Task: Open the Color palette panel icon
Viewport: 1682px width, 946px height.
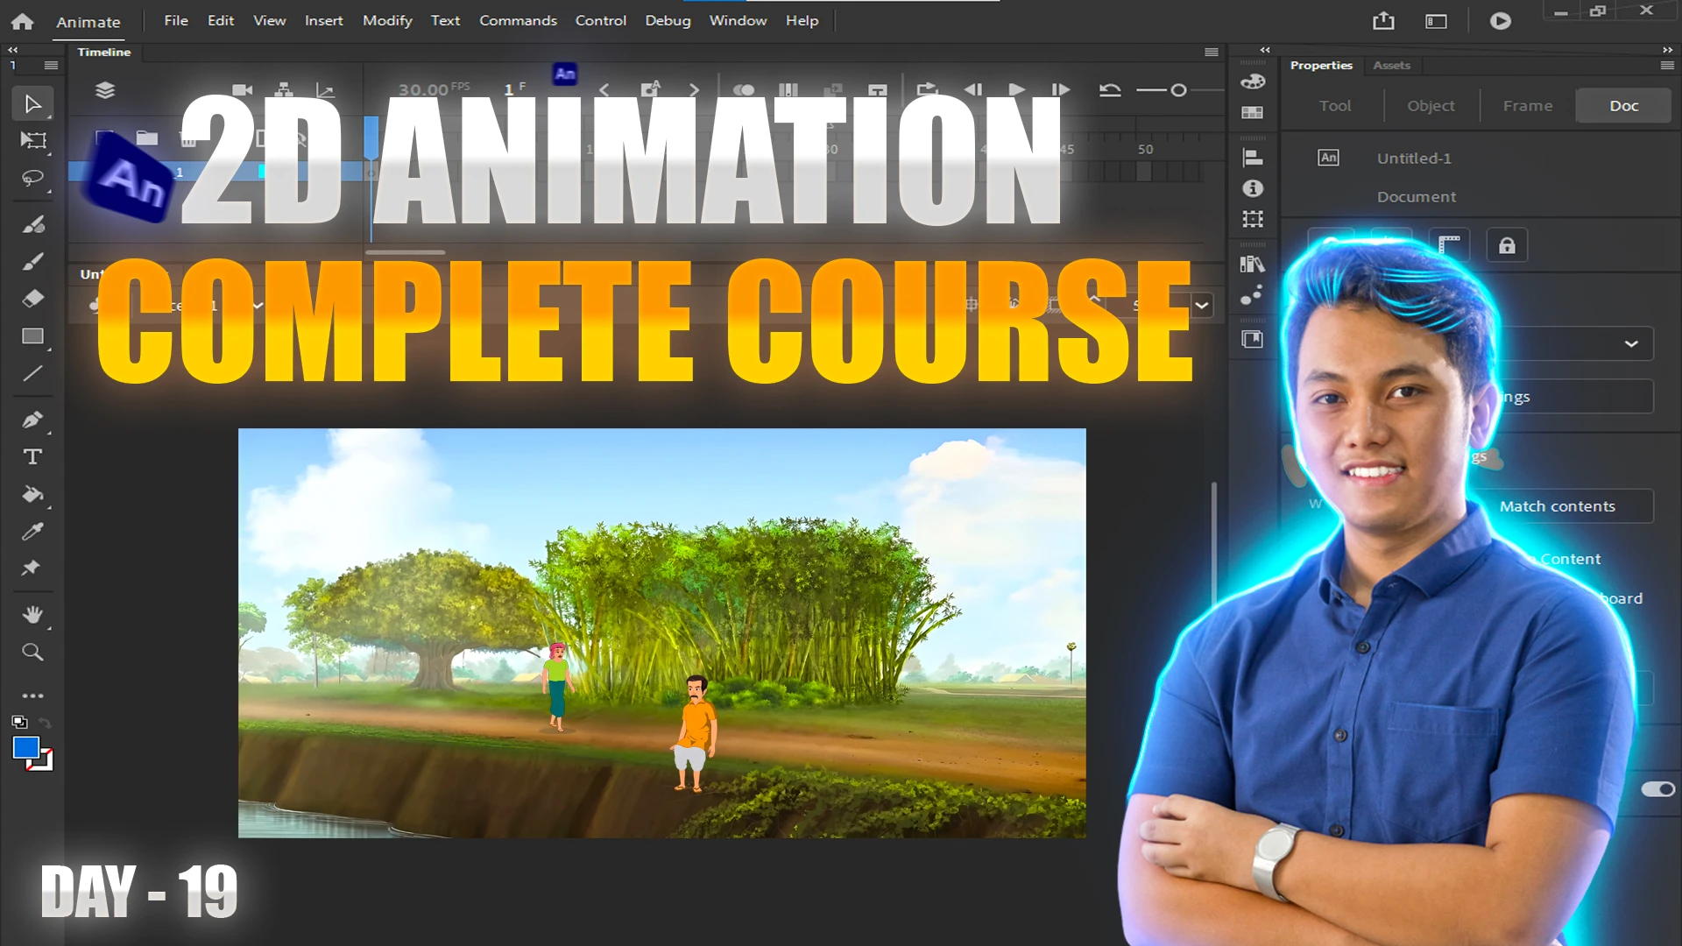Action: tap(1253, 82)
